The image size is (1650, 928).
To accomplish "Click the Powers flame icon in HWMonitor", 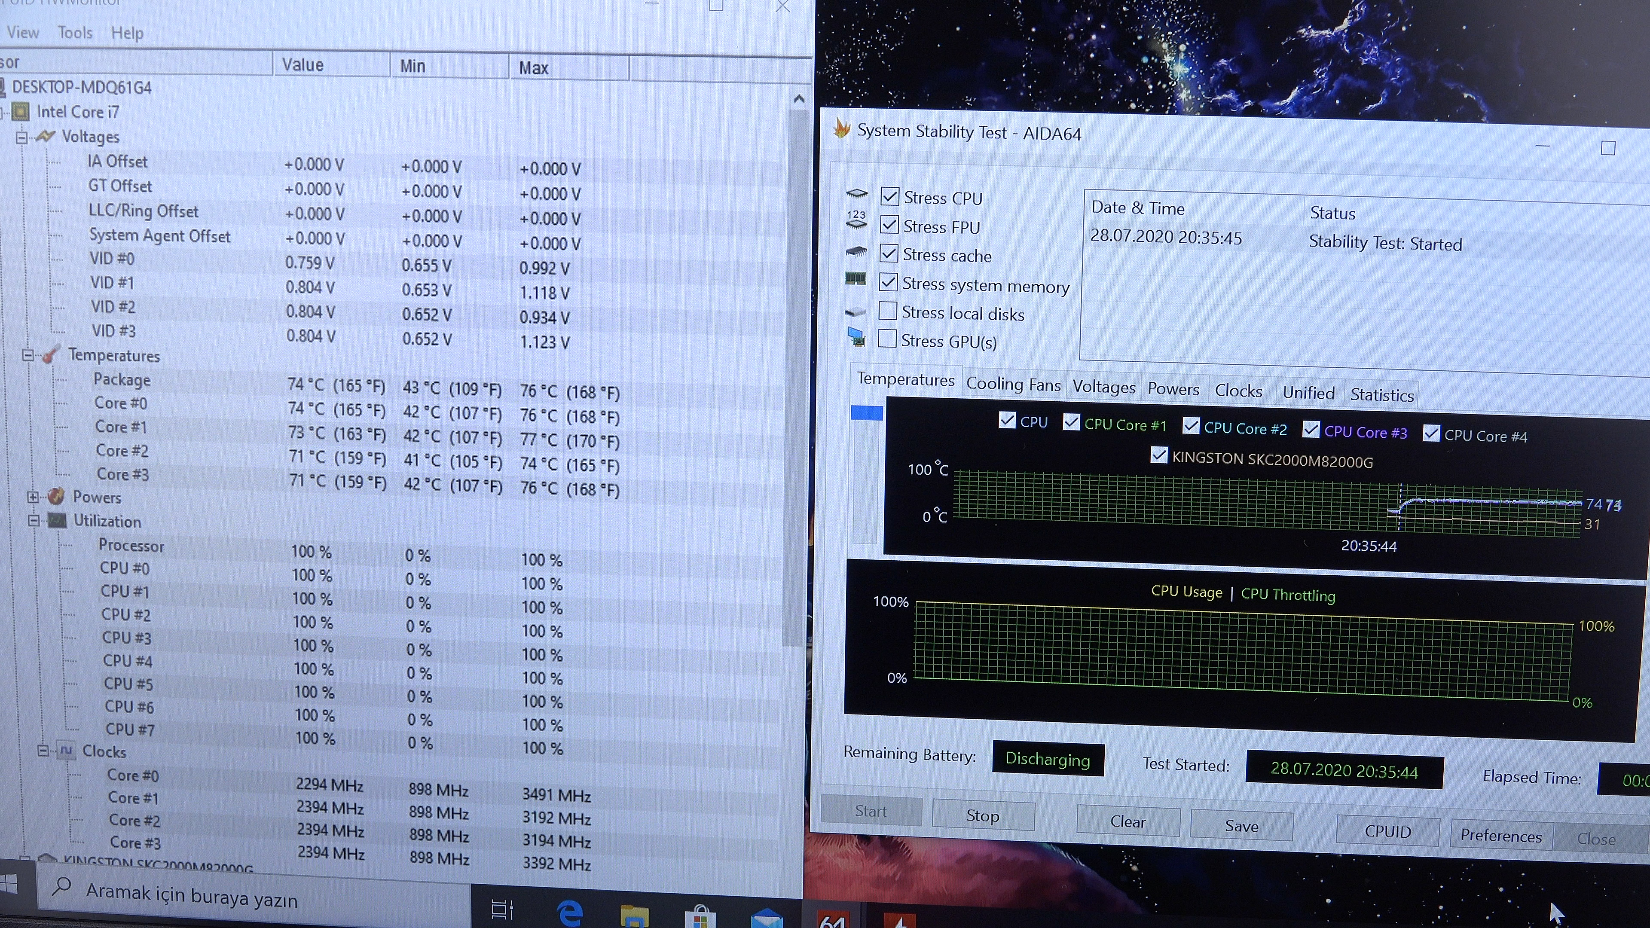I will tap(56, 496).
